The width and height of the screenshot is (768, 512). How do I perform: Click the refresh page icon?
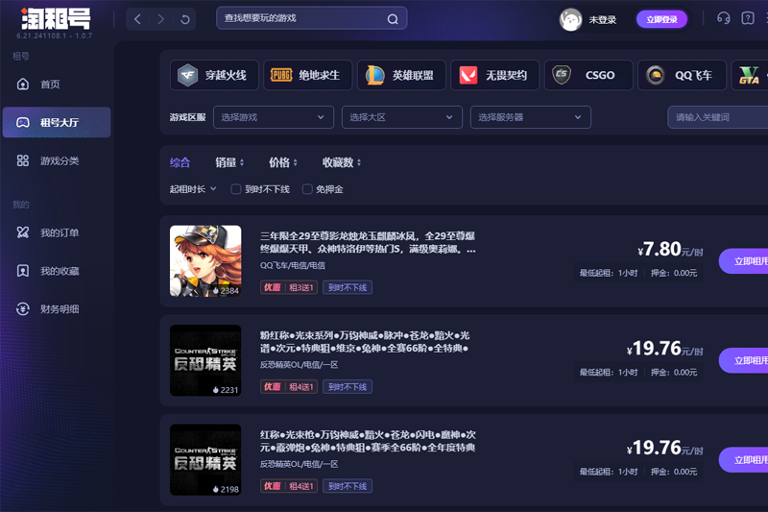185,19
